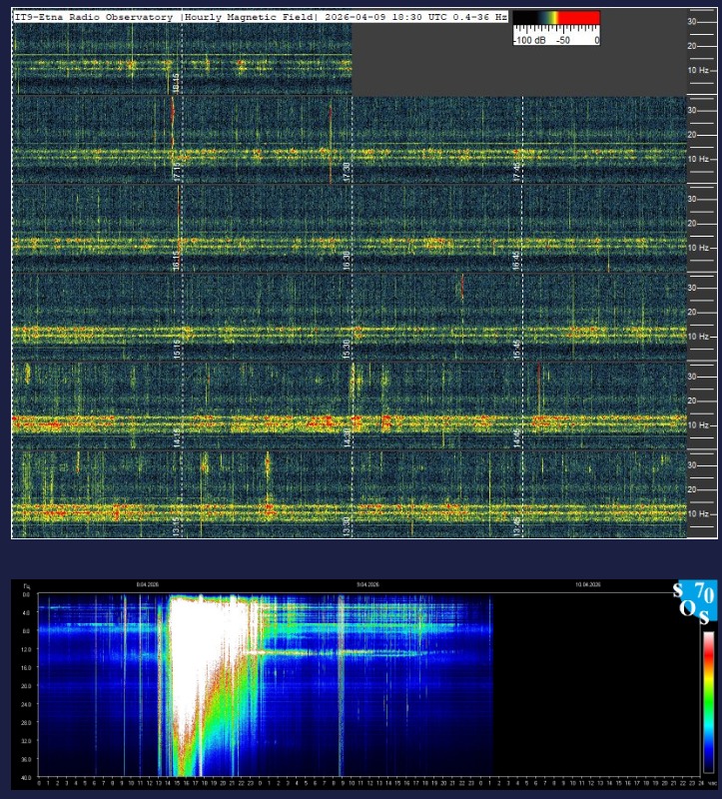Click the -100 dB label on the legend
The width and height of the screenshot is (722, 799).
pyautogui.click(x=527, y=40)
